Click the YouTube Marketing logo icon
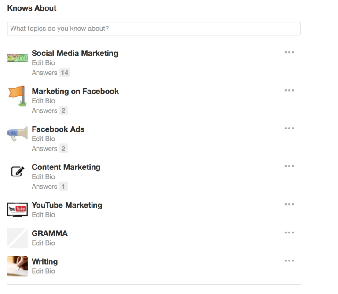 click(17, 209)
